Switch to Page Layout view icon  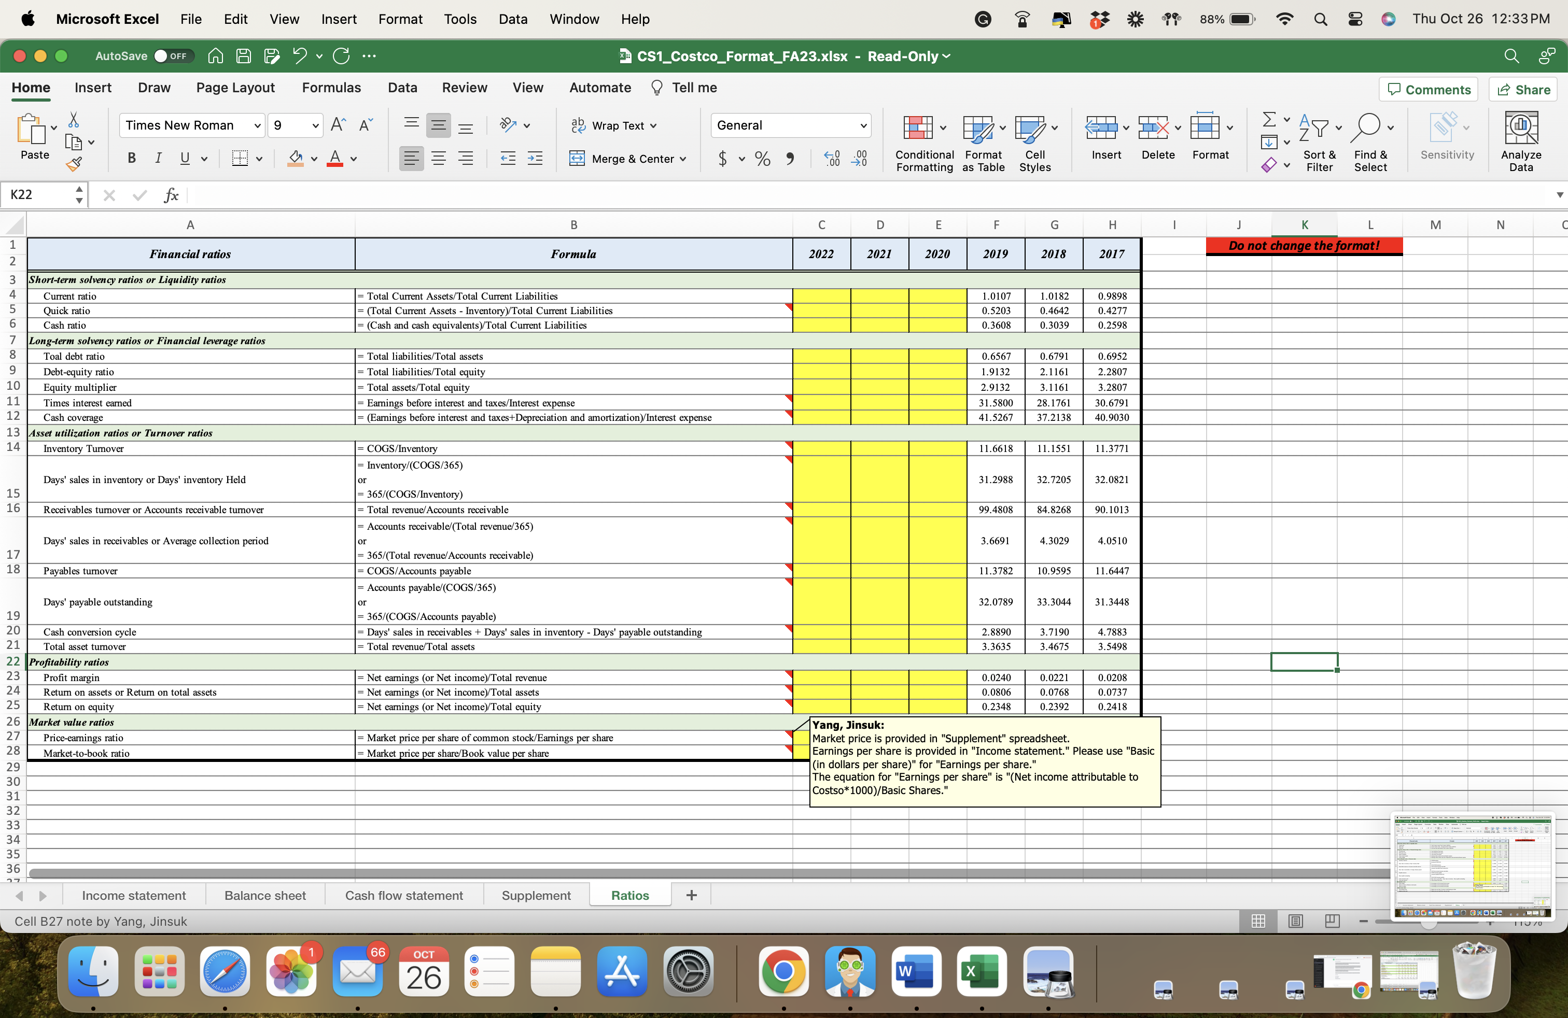click(x=1295, y=921)
